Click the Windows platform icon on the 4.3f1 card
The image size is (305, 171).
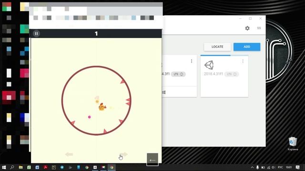point(164,93)
